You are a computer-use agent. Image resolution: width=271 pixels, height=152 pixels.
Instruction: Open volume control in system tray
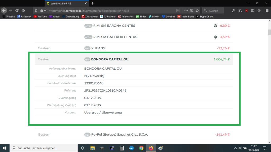tap(240, 148)
